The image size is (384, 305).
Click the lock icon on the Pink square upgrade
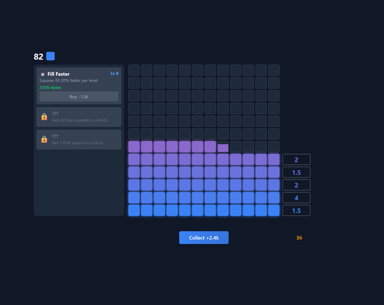pos(44,139)
